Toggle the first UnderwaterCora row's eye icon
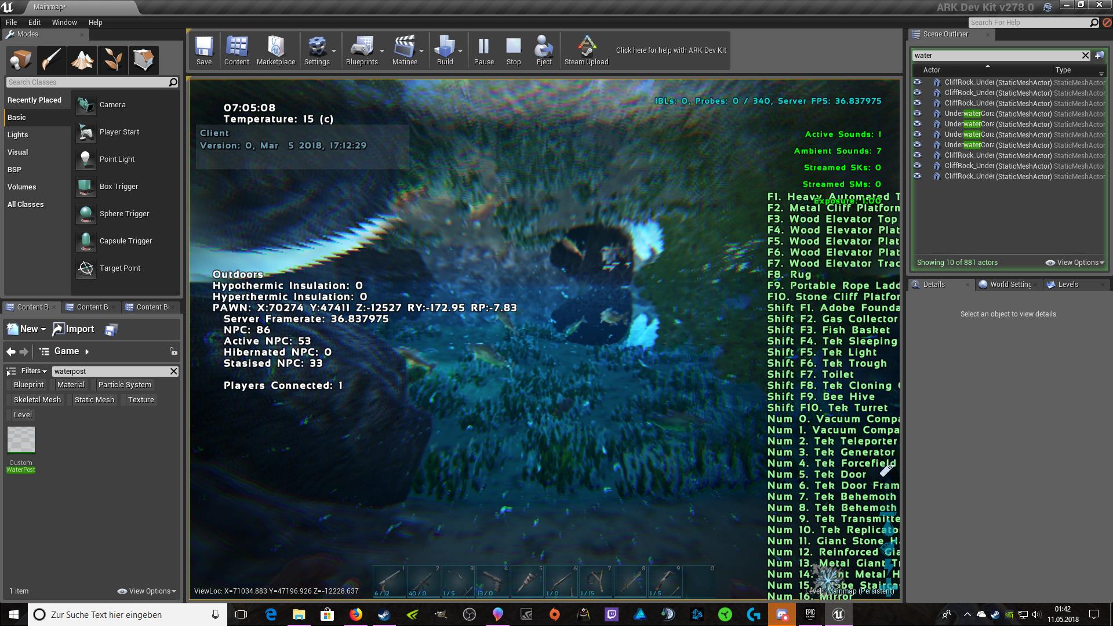Screen dimensions: 1113x626 [917, 114]
